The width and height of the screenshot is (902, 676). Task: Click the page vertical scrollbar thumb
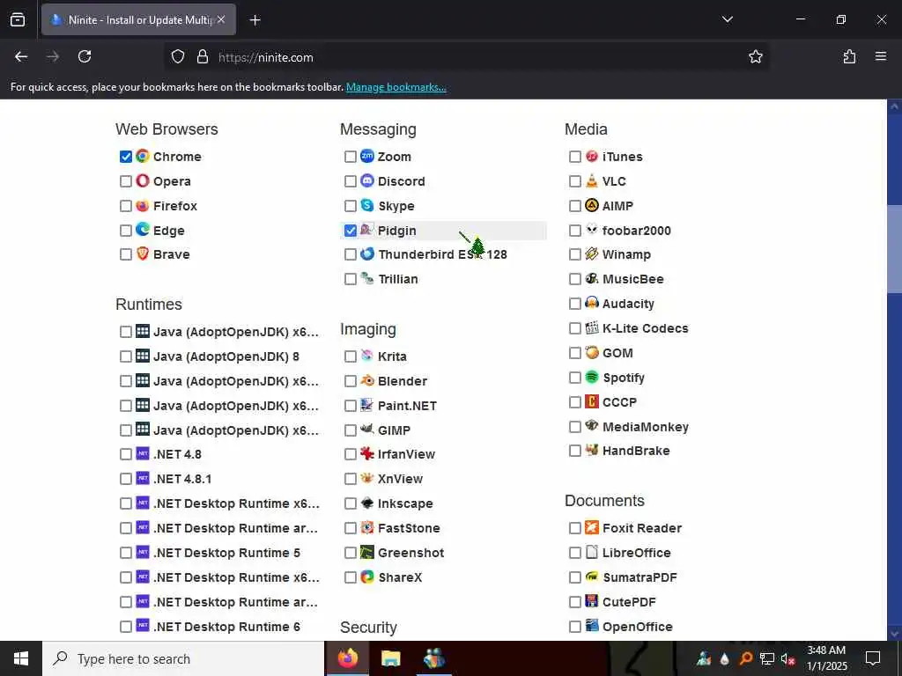click(x=894, y=248)
